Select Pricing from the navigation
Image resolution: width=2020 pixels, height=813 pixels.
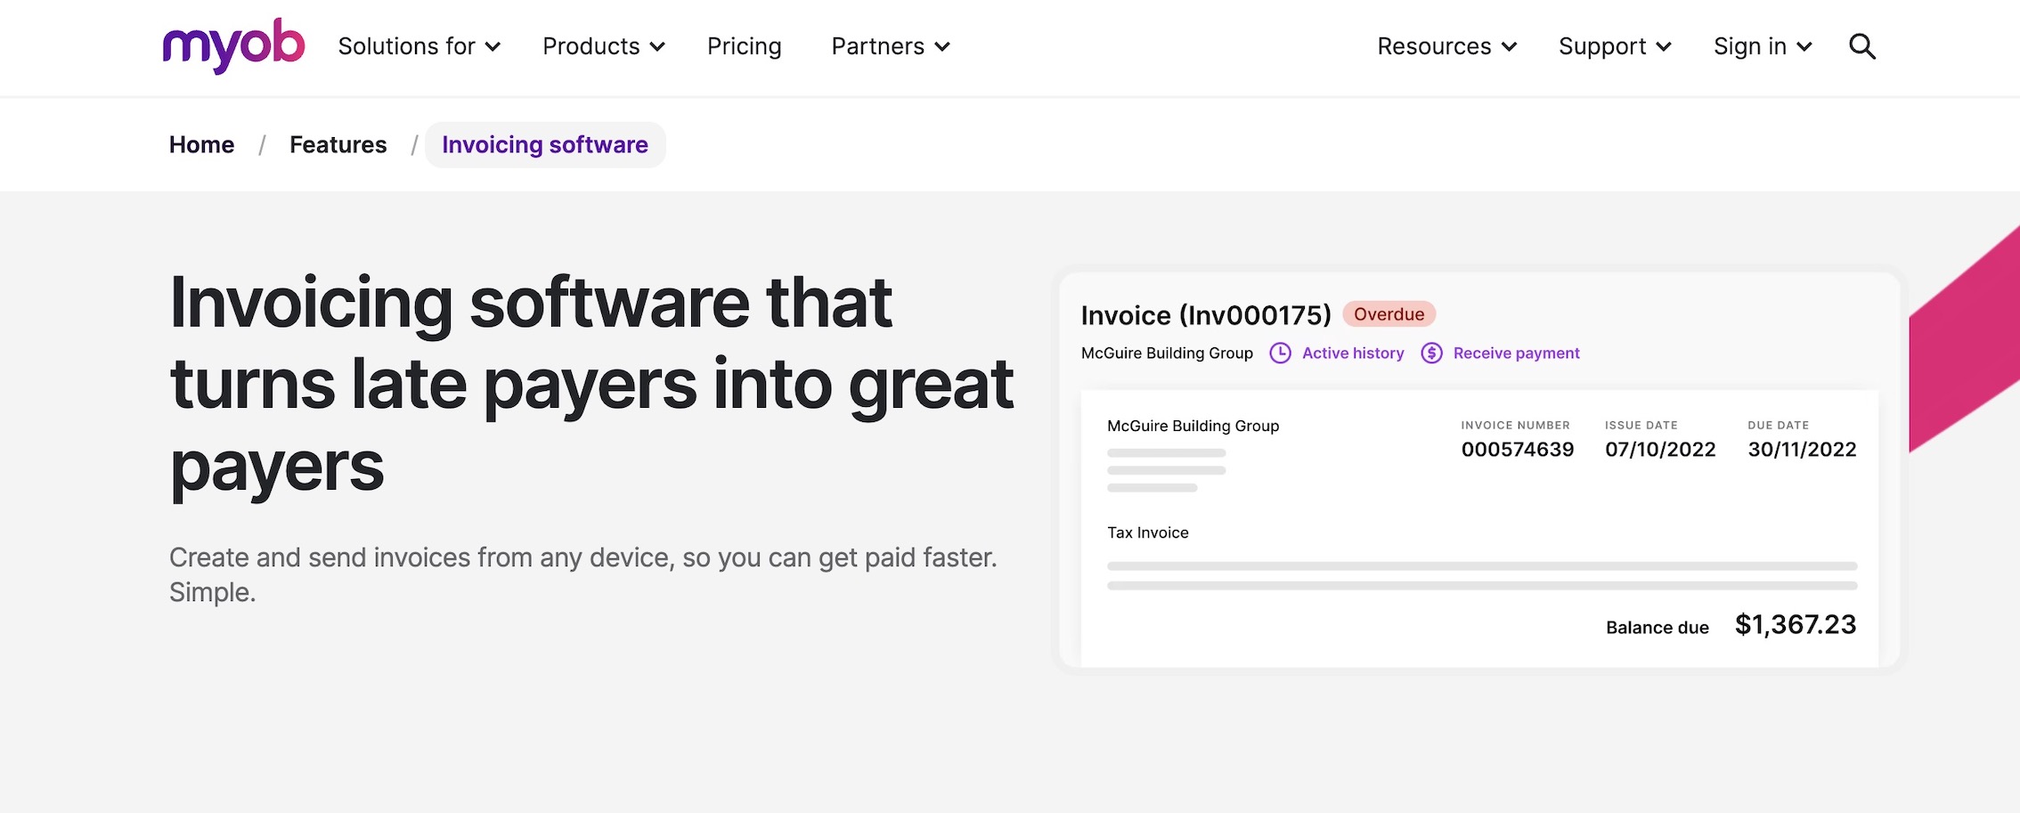(744, 46)
